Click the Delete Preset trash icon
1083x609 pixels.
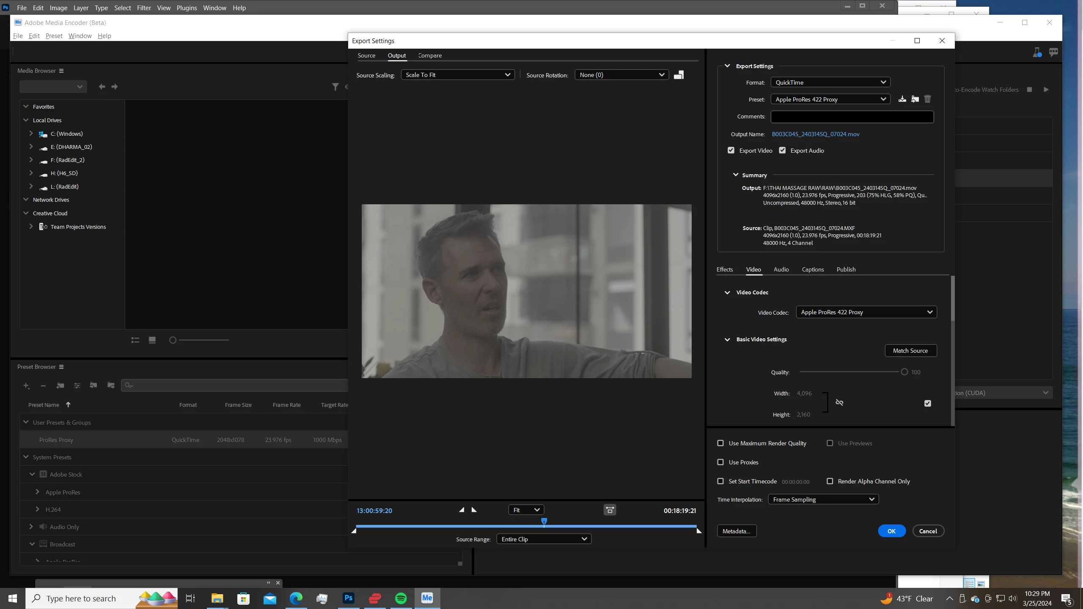point(927,99)
